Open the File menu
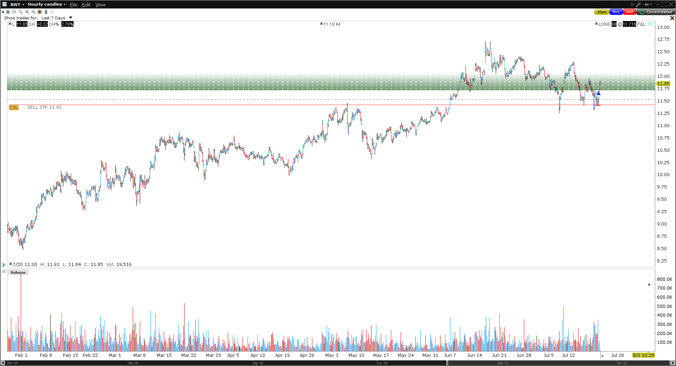Viewport: 676px width, 366px height. click(x=74, y=5)
